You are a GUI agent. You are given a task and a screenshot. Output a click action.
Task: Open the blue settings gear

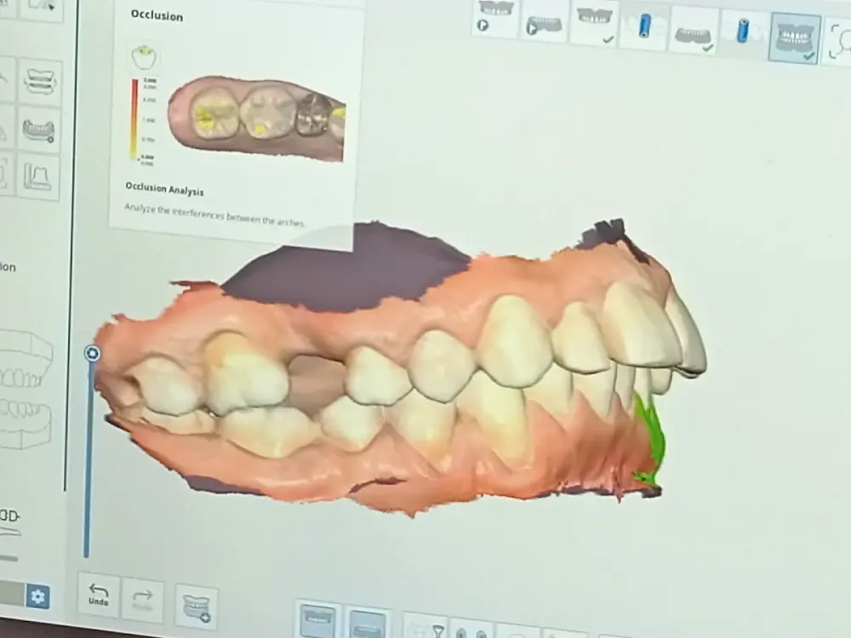pyautogui.click(x=37, y=597)
